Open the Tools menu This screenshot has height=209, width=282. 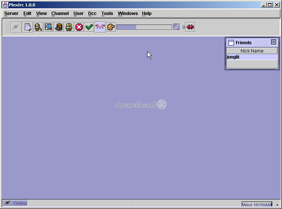click(107, 14)
